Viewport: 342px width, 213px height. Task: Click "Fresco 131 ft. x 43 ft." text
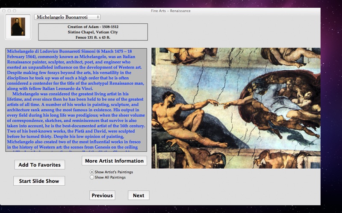click(x=93, y=37)
